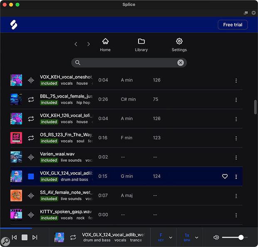This screenshot has height=247, width=258.
Task: Mute audio with the speaker icon
Action: [216, 237]
